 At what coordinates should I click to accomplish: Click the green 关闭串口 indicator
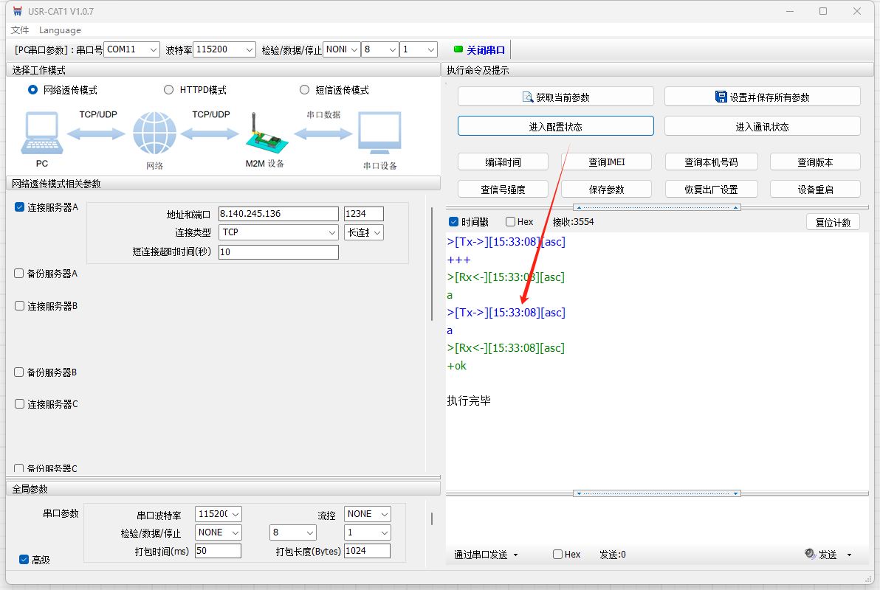tap(458, 49)
